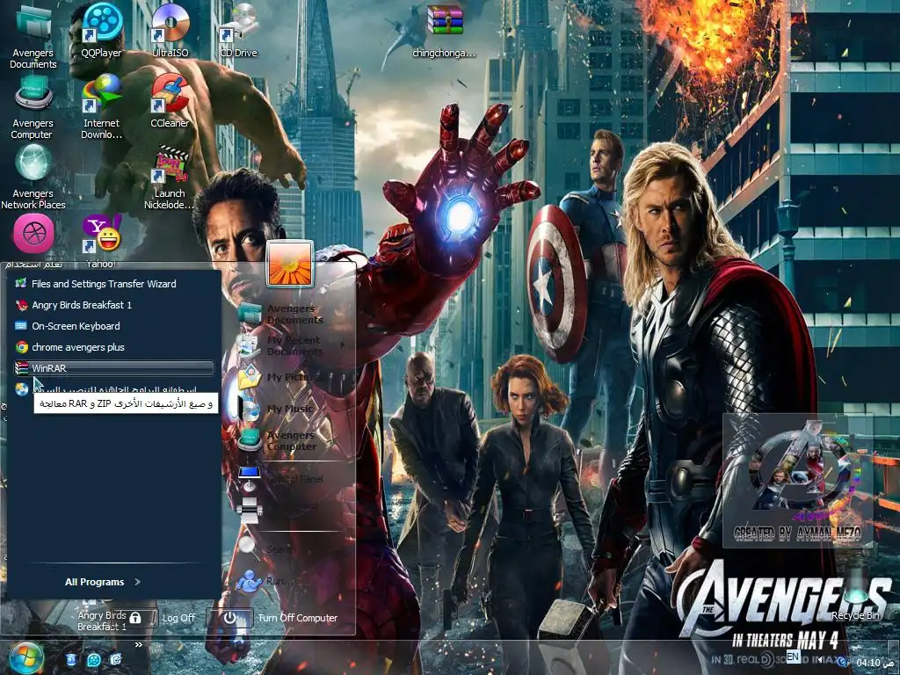
Task: Show hidden tray icons arrow
Action: coord(820,659)
